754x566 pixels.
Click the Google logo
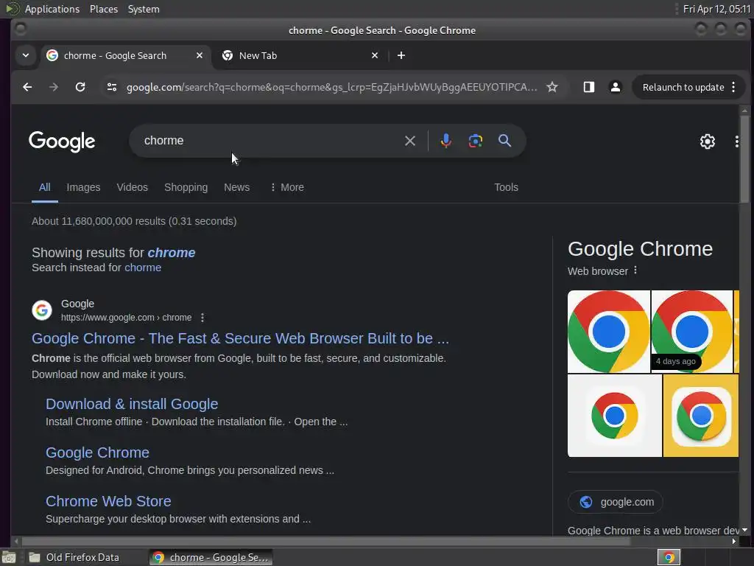click(x=62, y=141)
